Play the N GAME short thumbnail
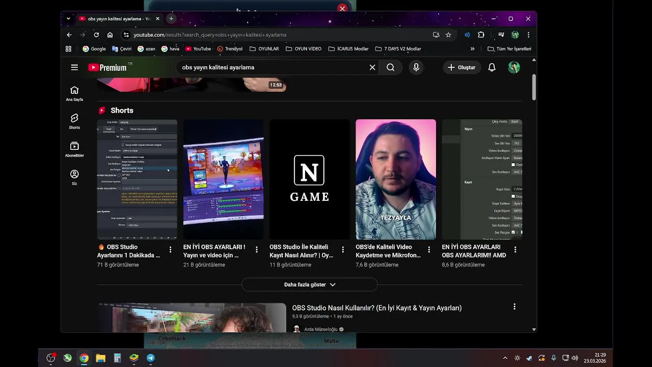Screen dimensions: 652x367 pyautogui.click(x=310, y=179)
